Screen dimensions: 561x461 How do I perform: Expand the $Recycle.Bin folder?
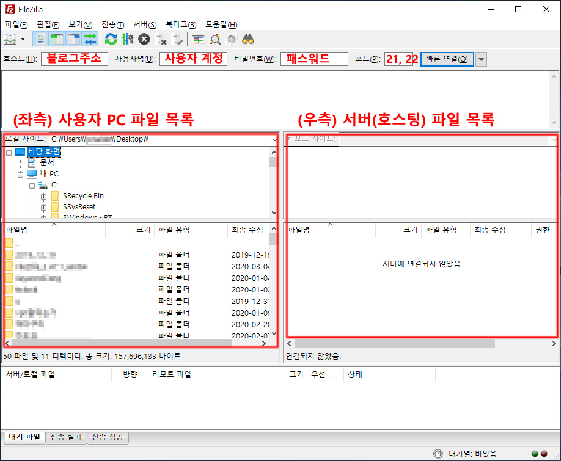coord(43,197)
